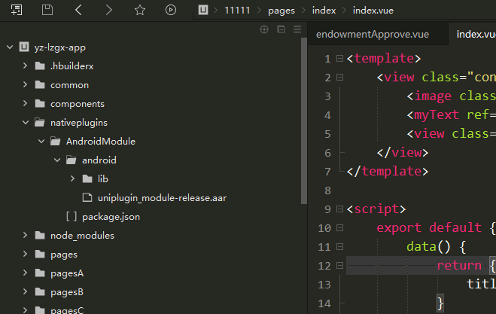Fold the template block on line 1
The image size is (496, 314).
click(x=339, y=59)
